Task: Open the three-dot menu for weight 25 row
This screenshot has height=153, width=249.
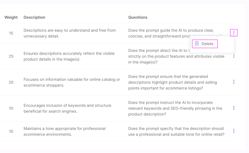Action: point(234,56)
